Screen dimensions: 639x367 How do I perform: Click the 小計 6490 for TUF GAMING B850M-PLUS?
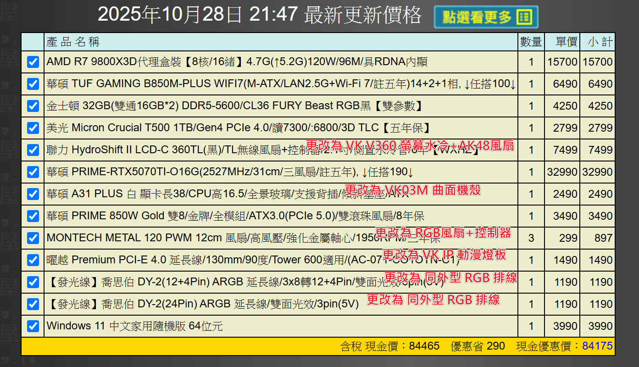coord(600,84)
